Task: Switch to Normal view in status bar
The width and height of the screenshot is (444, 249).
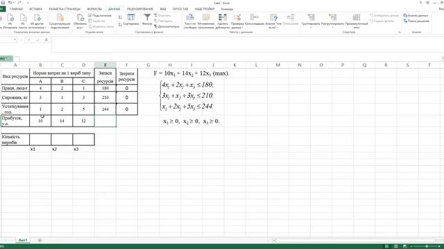Action: click(x=386, y=246)
